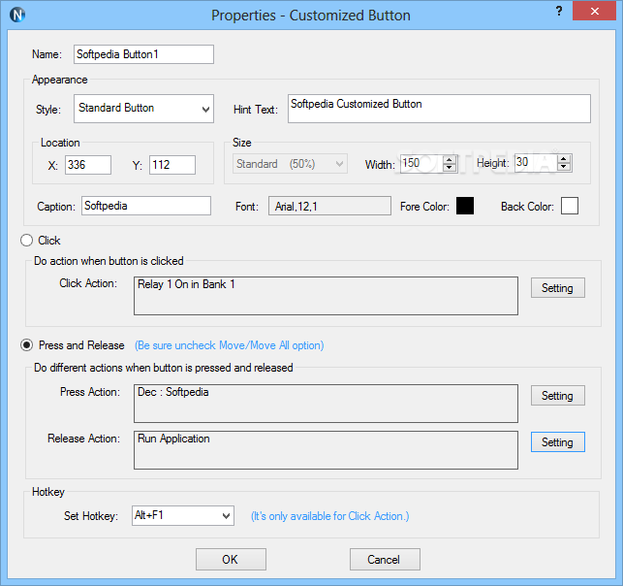Click the 'It's only available for Click Action' note
The image size is (623, 586).
point(329,516)
